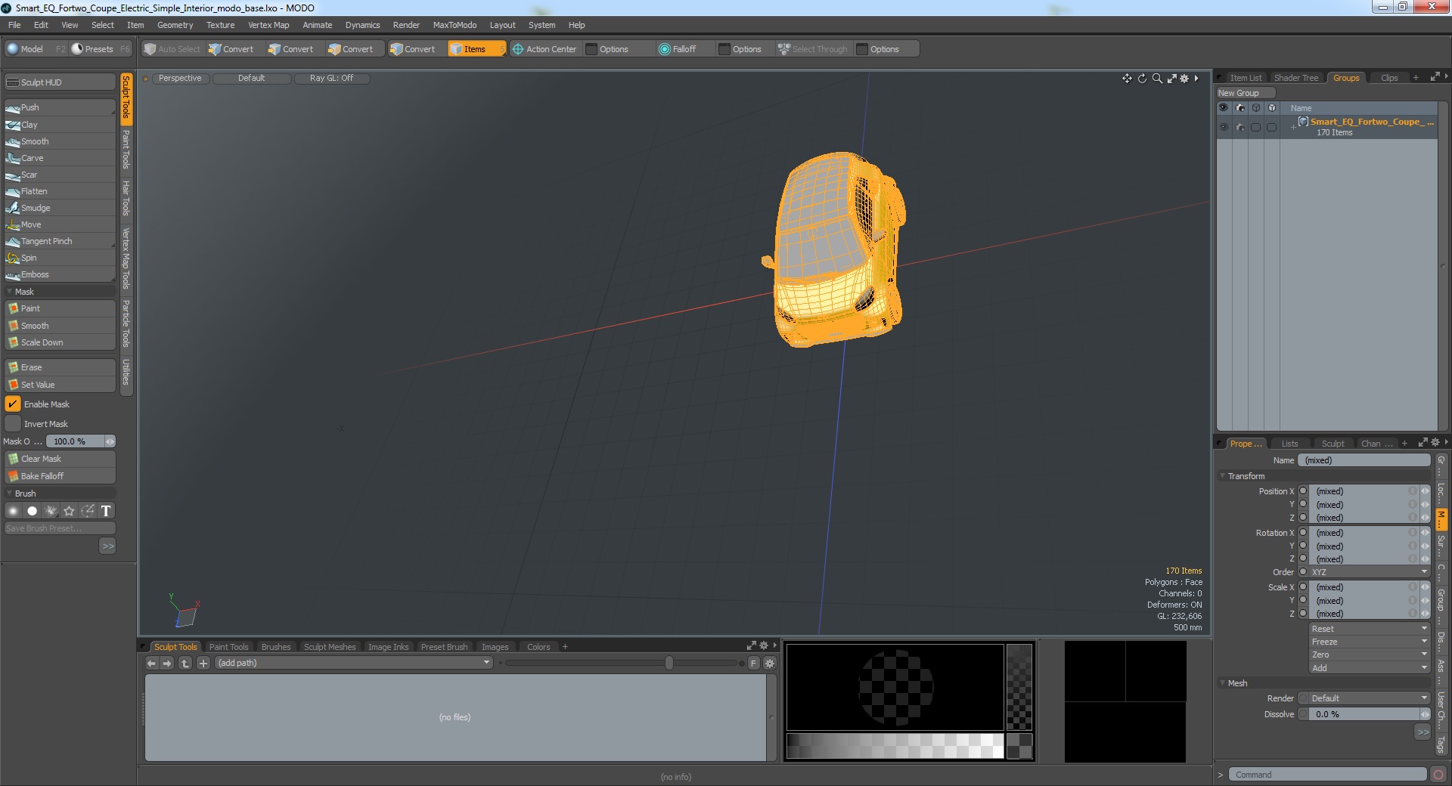Toggle the Enable Mask checkbox

tap(13, 404)
